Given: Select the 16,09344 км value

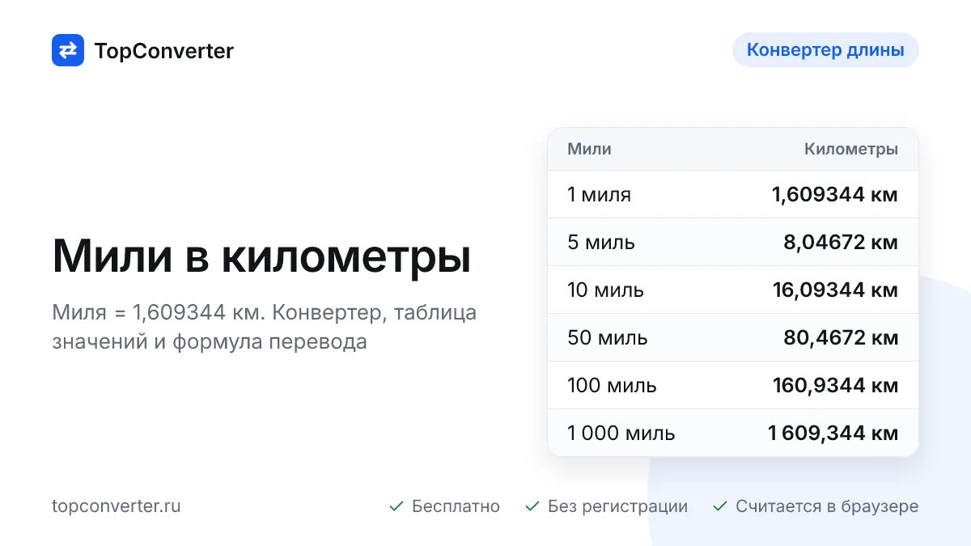Looking at the screenshot, I should coord(835,290).
